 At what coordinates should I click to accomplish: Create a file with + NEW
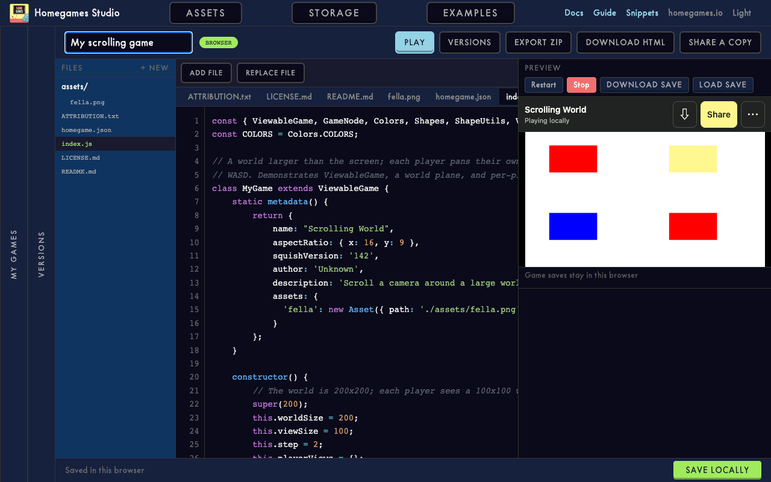(x=154, y=68)
